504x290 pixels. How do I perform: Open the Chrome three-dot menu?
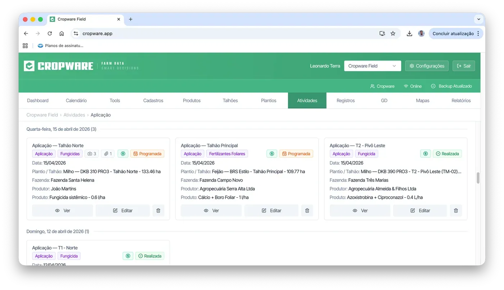pos(478,33)
